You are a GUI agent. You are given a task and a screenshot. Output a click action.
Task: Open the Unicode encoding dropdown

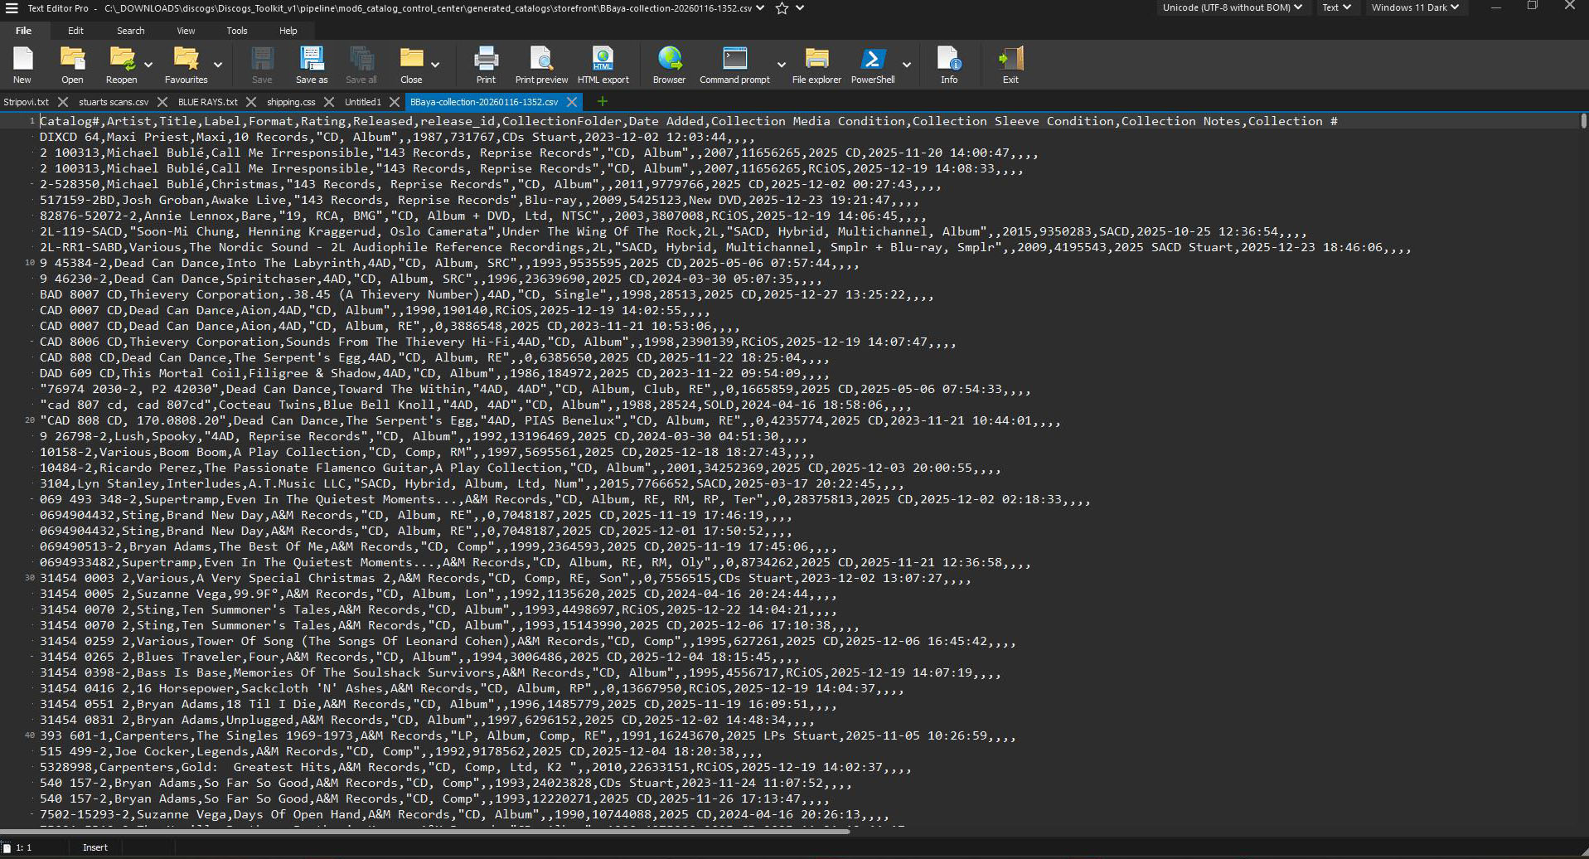coord(1232,7)
